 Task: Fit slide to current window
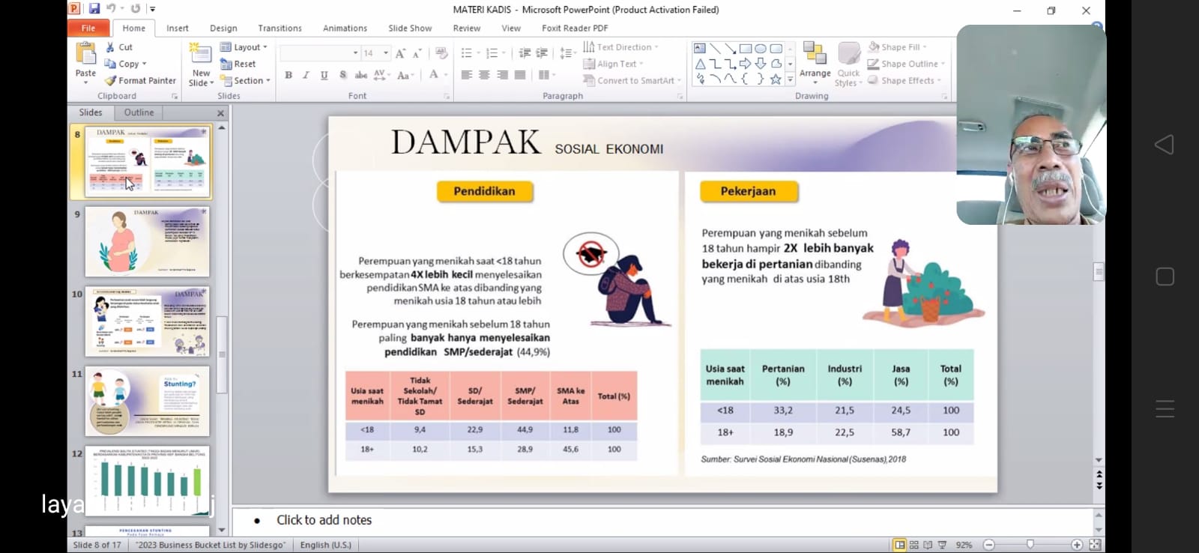(x=1095, y=545)
